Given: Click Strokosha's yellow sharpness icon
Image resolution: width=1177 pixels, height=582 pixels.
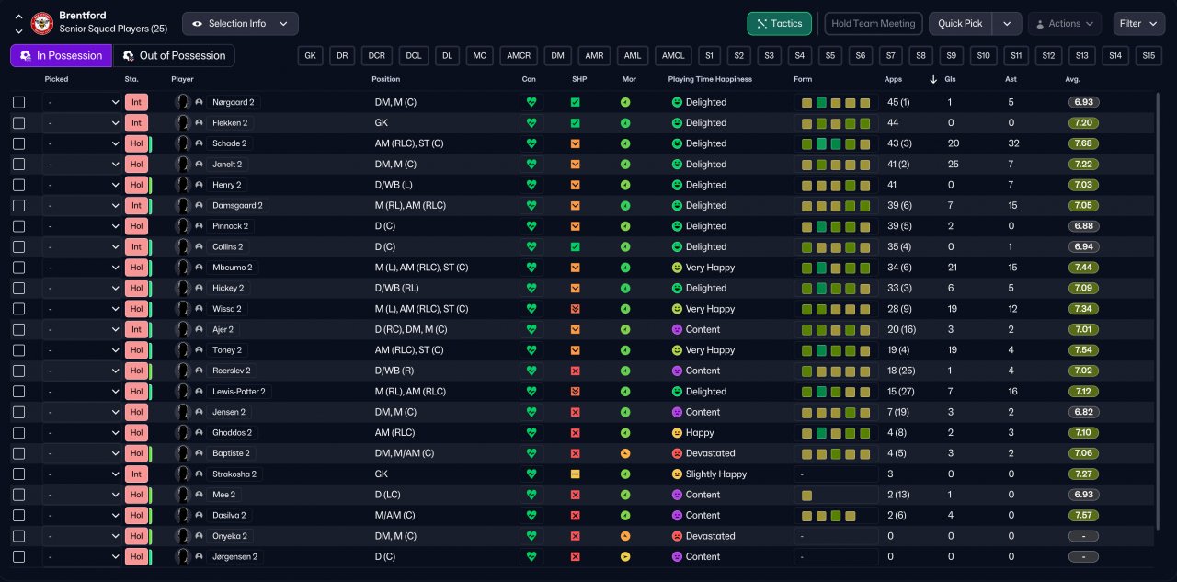Looking at the screenshot, I should click(x=576, y=474).
